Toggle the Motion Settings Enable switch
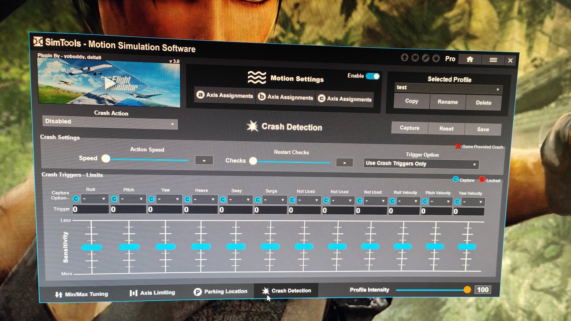 click(373, 76)
